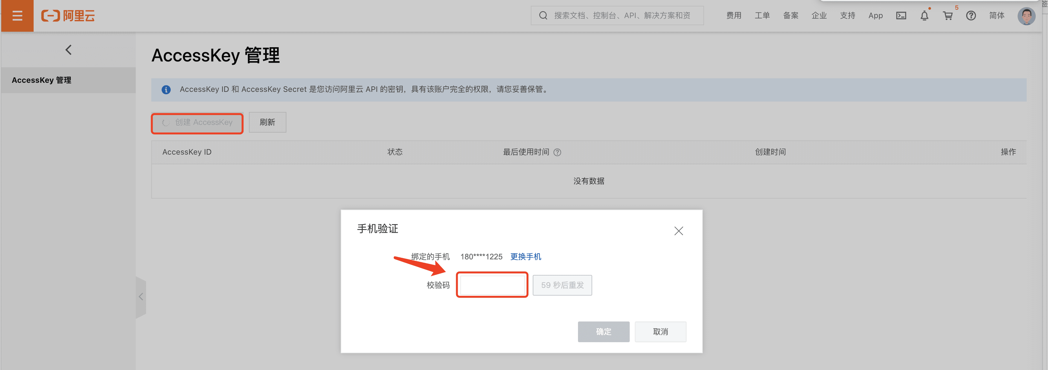This screenshot has height=370, width=1048.
Task: Click the sidebar back arrow
Action: click(x=68, y=50)
